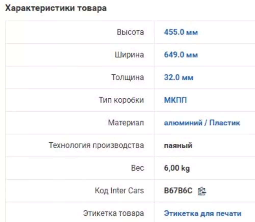Select the Толщина row label
This screenshot has width=255, height=222.
[127, 77]
